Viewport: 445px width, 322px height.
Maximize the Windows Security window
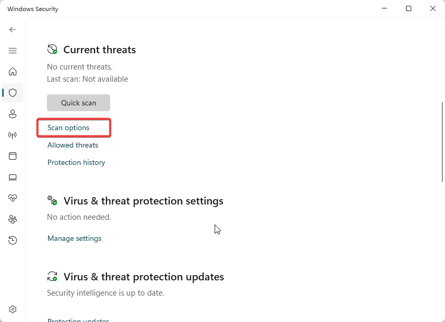coord(409,8)
